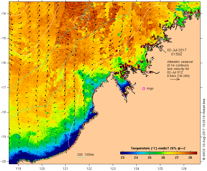Click the 'Temperature (°C) modisT 26% ql>=2' title
Screen dimensions: 207x171
pyautogui.click(x=158, y=148)
